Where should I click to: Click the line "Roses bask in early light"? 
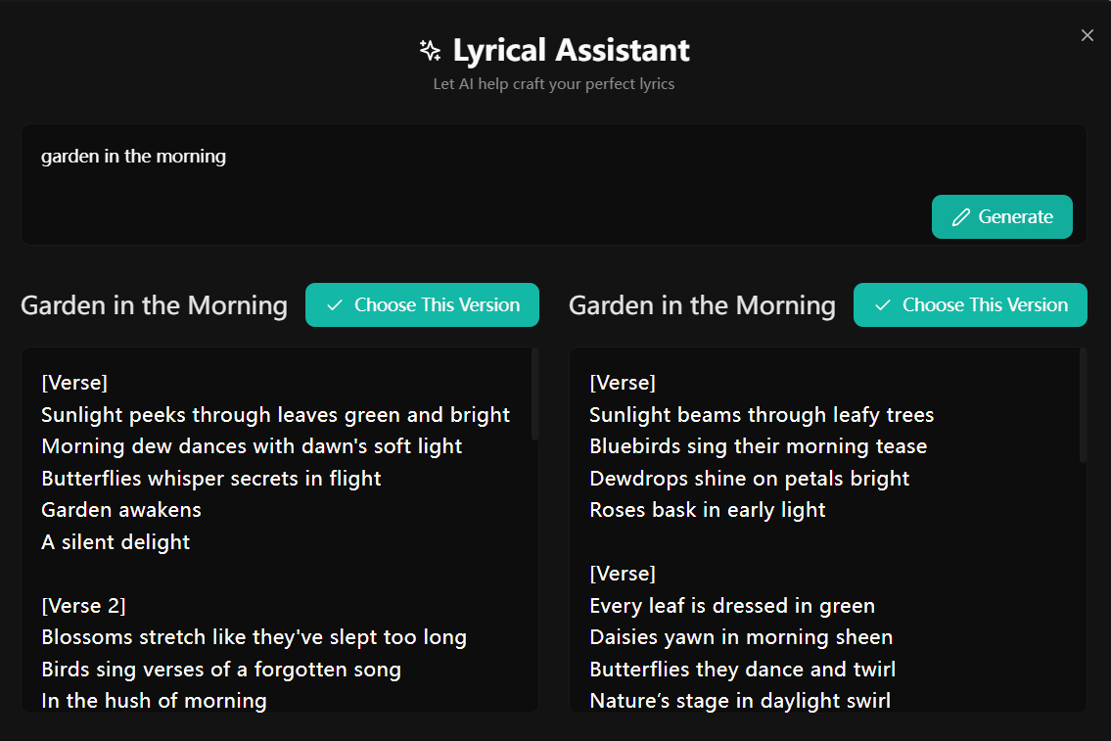click(707, 510)
